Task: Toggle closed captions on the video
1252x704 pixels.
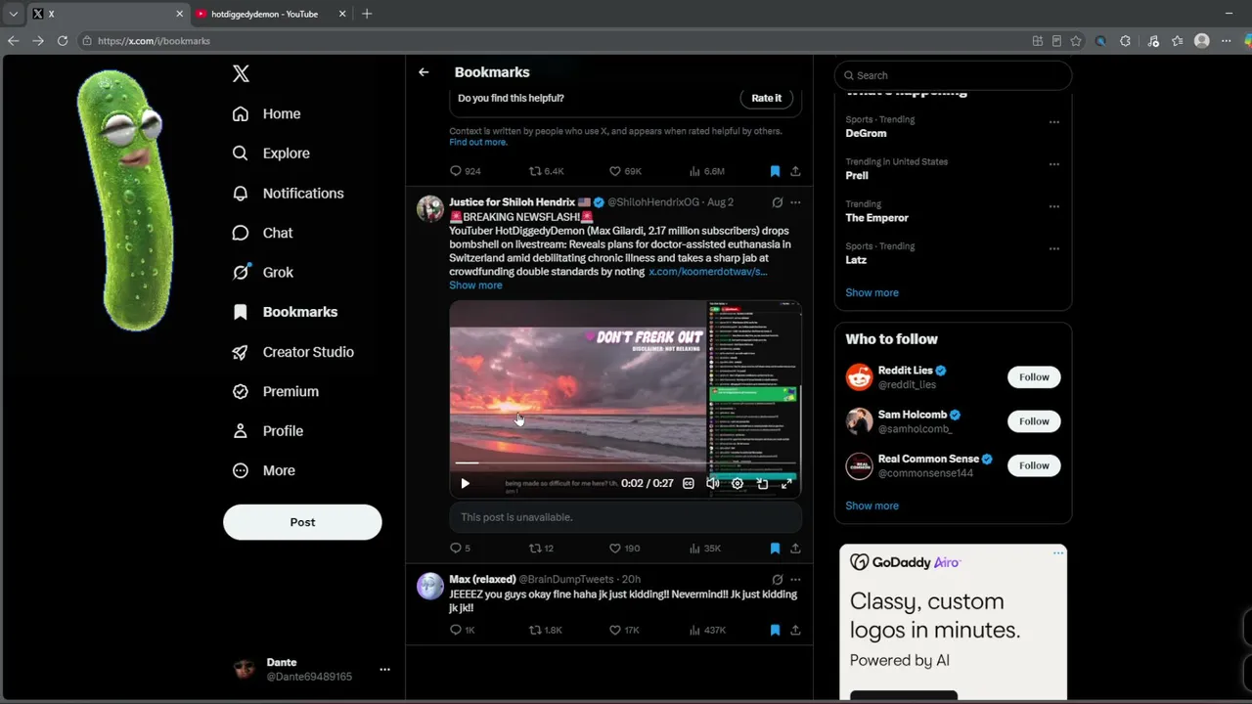Action: (689, 483)
